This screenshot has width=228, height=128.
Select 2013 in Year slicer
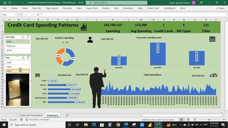pos(17,63)
